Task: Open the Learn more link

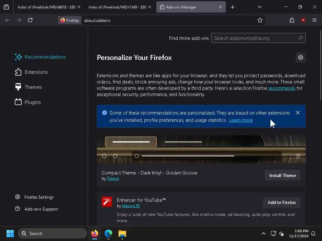Action: [x=241, y=120]
